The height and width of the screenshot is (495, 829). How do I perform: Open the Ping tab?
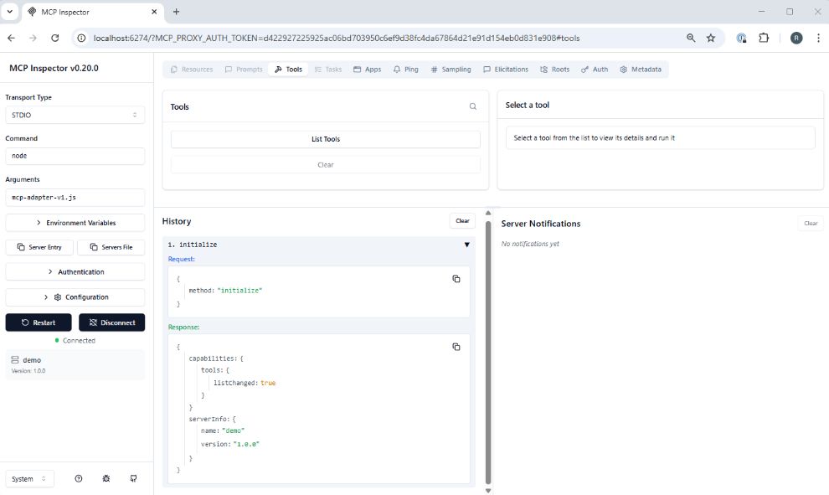[405, 70]
